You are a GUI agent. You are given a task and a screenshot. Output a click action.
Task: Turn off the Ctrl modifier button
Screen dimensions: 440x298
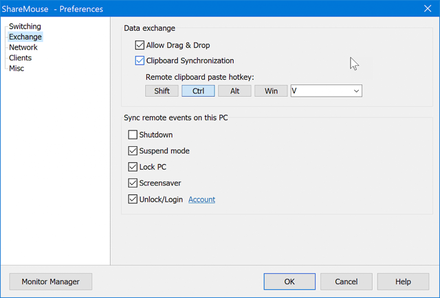(198, 91)
